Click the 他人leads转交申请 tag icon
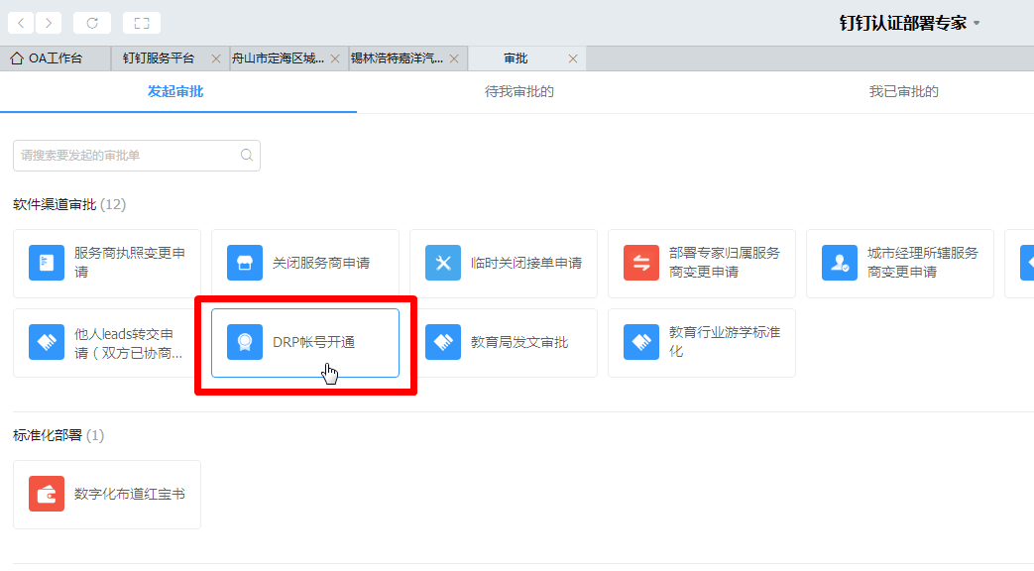 click(47, 342)
